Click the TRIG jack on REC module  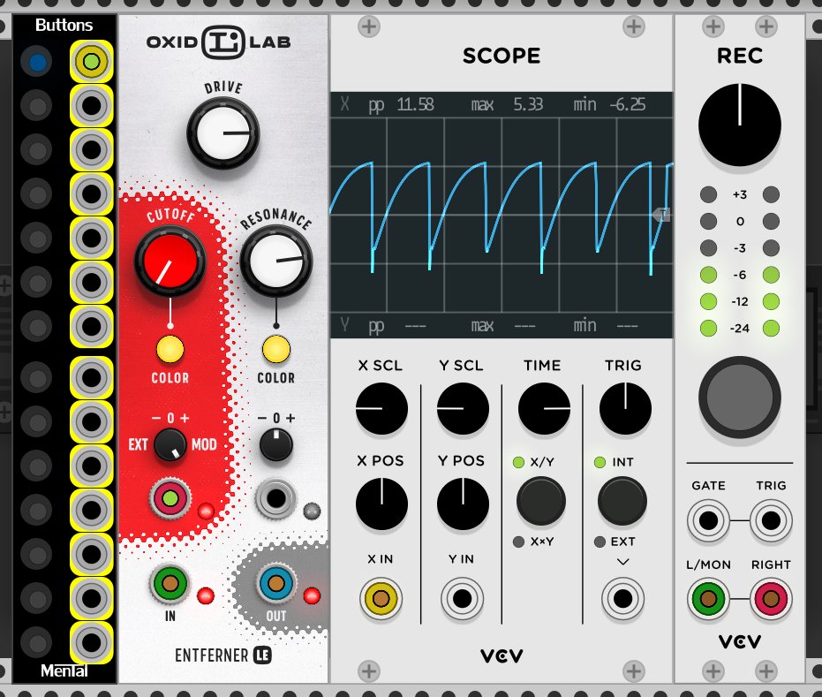click(771, 521)
